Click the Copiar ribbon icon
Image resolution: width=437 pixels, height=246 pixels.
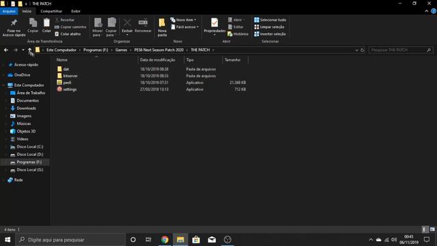pos(33,25)
